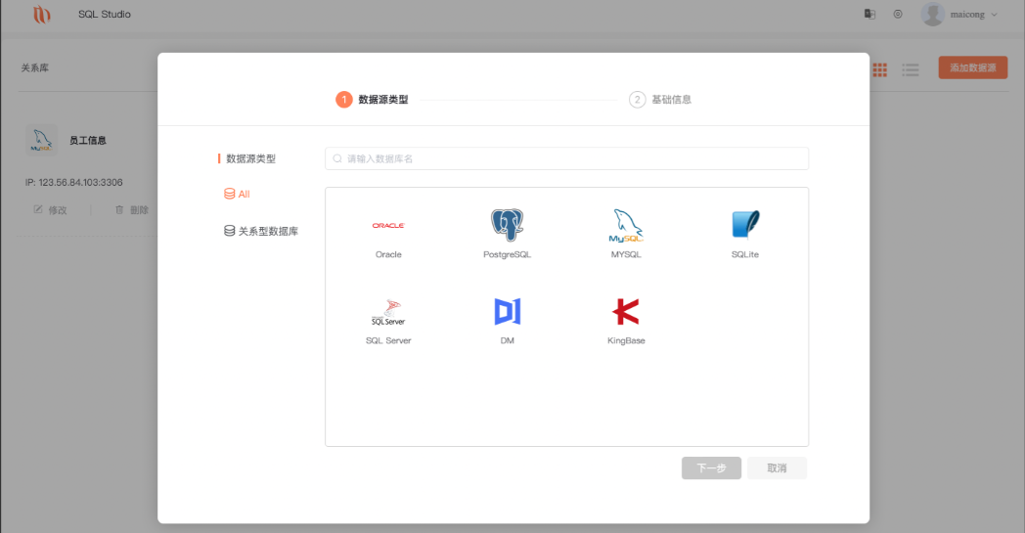Click the KingBase label text

tap(626, 340)
